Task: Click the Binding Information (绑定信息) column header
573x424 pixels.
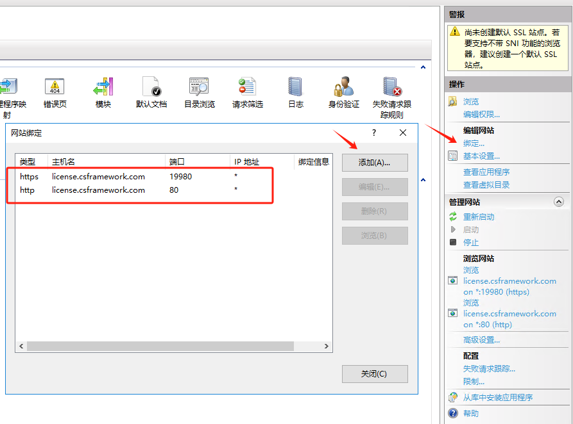Action: tap(313, 161)
